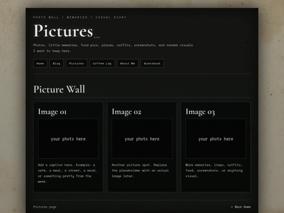This screenshot has width=284, height=213.
Task: Open the Guestbook page
Action: click(152, 64)
